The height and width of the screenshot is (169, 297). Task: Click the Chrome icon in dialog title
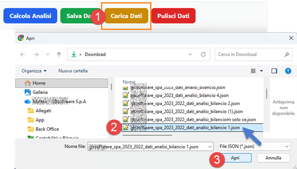(x=21, y=38)
